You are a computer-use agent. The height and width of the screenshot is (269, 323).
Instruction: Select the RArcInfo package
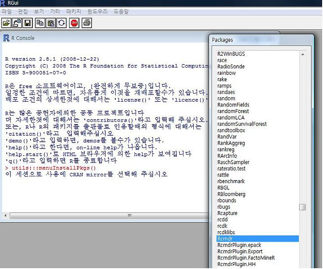258,156
